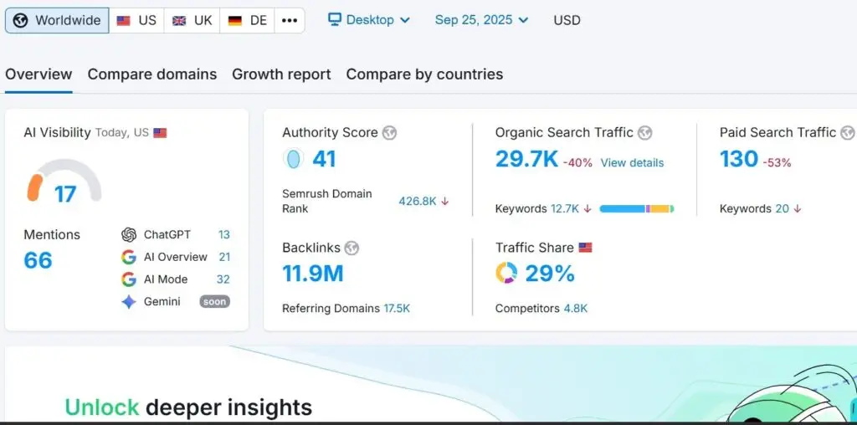Open the Desktop device dropdown

(x=368, y=20)
